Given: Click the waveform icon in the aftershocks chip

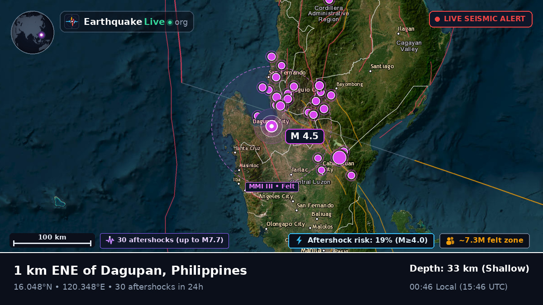Looking at the screenshot, I should pos(110,240).
